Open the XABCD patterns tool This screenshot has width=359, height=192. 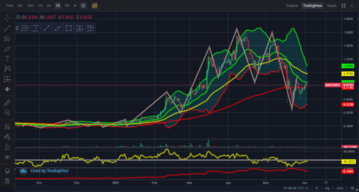(x=7, y=69)
